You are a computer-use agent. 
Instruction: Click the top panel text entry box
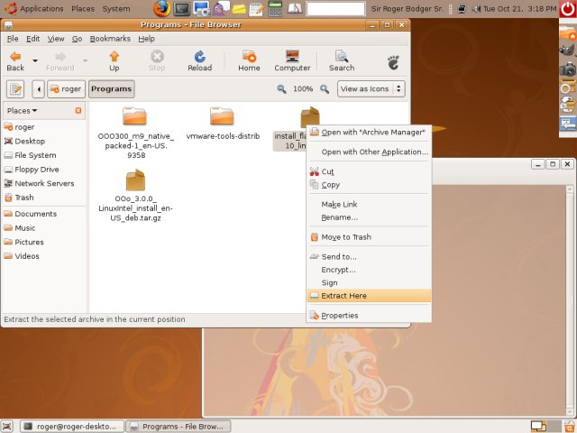pyautogui.click(x=335, y=9)
